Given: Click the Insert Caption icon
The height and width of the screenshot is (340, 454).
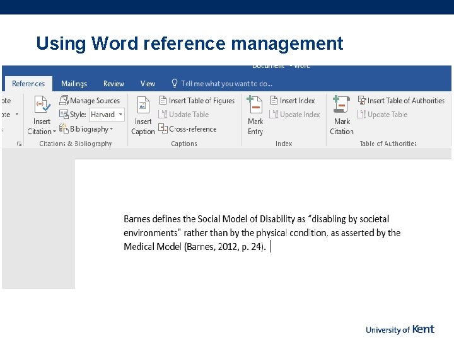Looking at the screenshot, I should coord(143,105).
